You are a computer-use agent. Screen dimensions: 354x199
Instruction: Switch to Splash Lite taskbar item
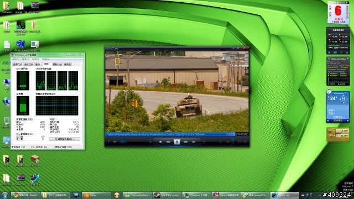(285, 195)
